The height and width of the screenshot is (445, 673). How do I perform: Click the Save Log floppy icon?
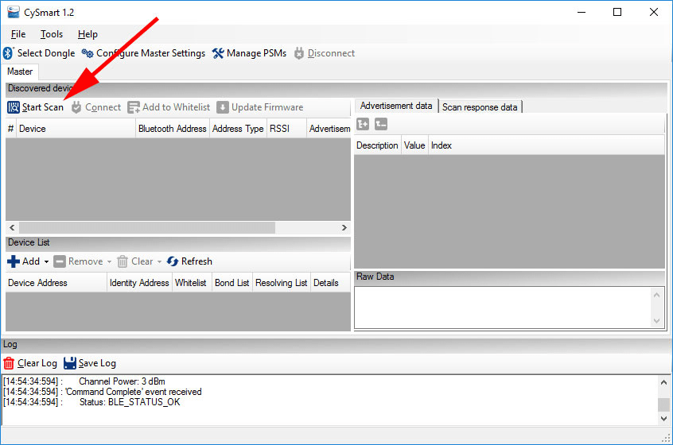[x=69, y=363]
